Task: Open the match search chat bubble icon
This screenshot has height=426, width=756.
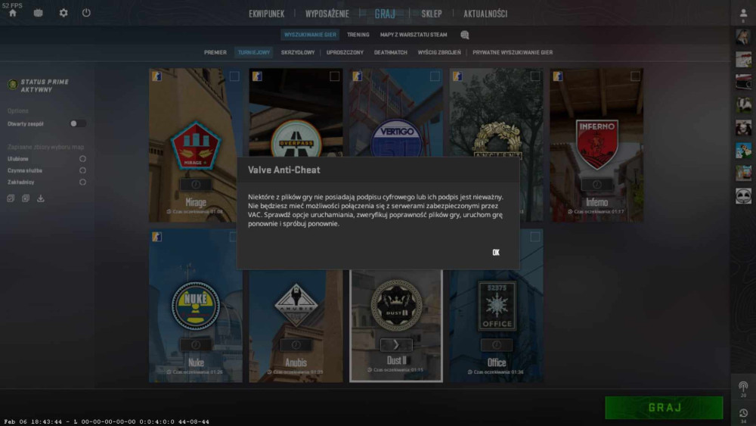Action: click(464, 35)
